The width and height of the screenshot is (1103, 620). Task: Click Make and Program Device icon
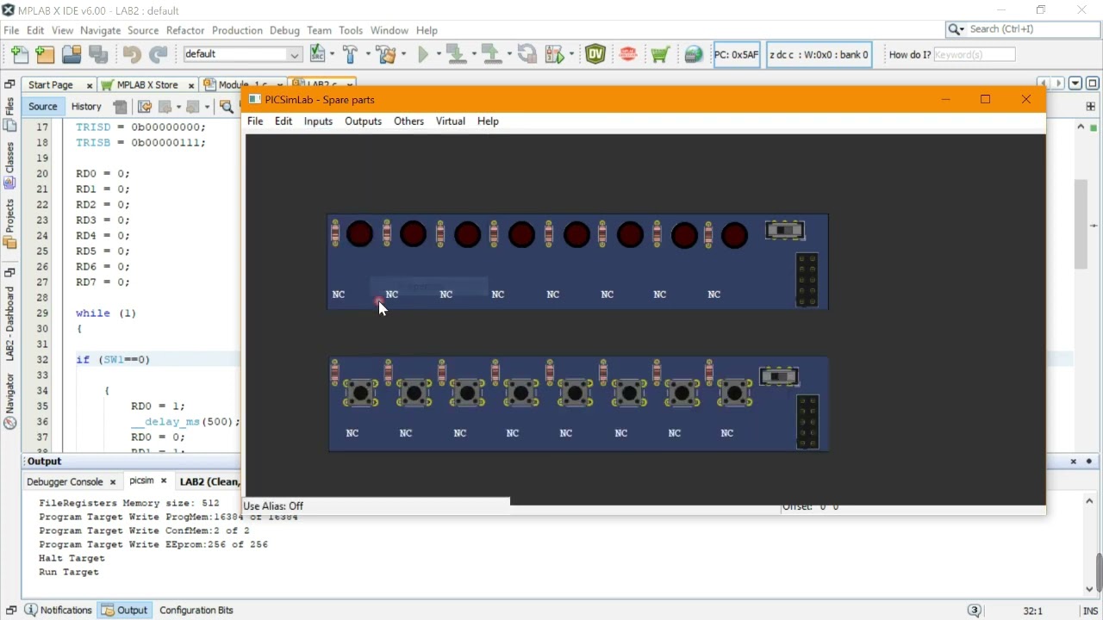coord(455,54)
